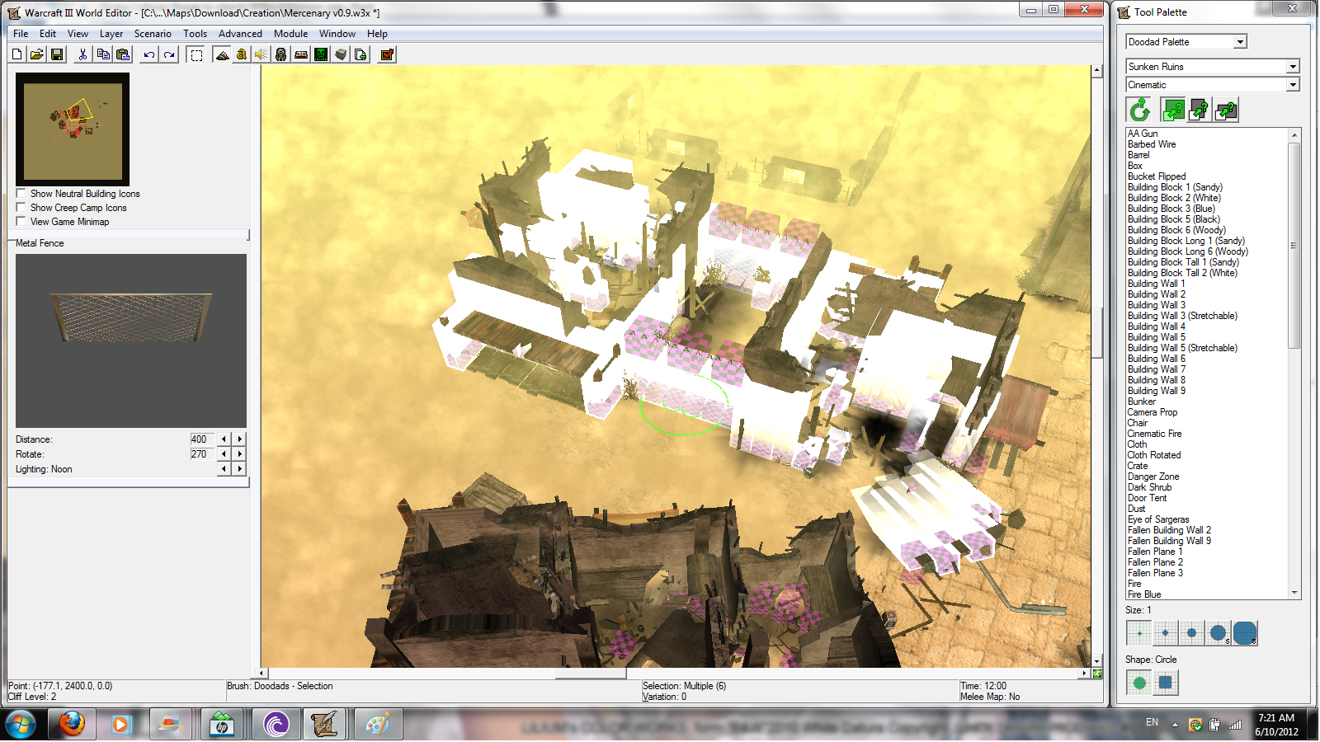The image size is (1320, 742).
Task: Activate the selection brush toolbar icon
Action: point(196,54)
